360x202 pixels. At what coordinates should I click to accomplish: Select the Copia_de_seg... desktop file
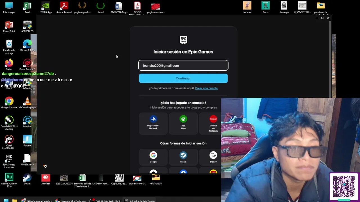(119, 179)
